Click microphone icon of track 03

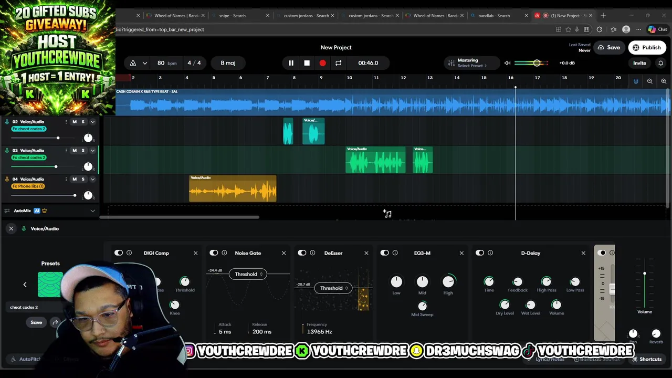[7, 151]
